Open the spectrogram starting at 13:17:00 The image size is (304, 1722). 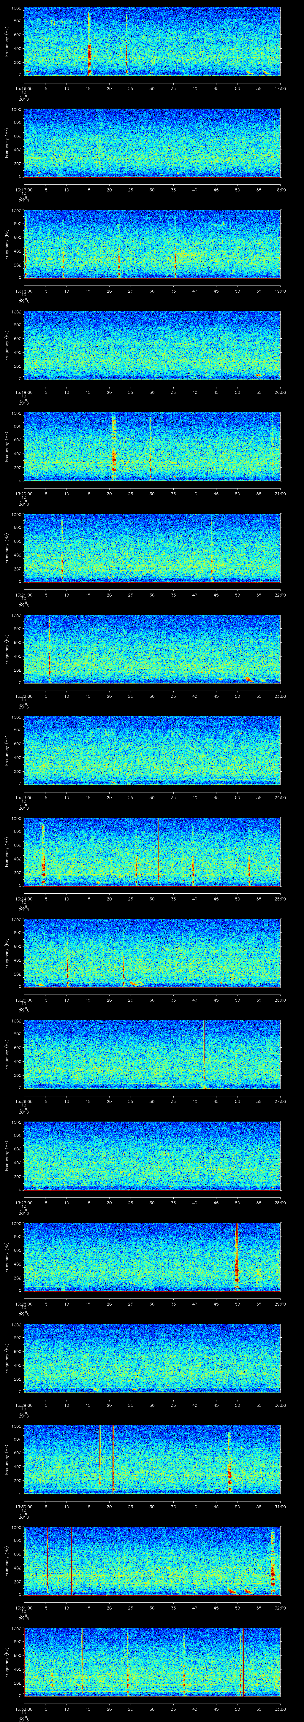click(x=152, y=143)
